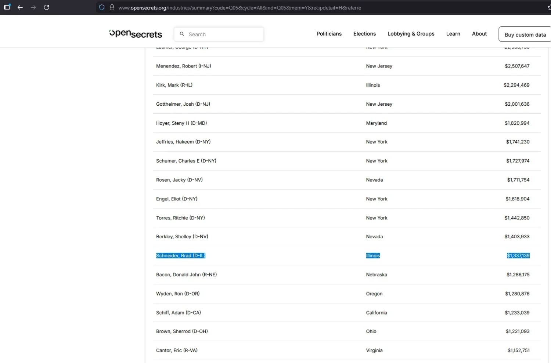551x363 pixels.
Task: Click the amount $2,294,469
Action: pyautogui.click(x=516, y=85)
